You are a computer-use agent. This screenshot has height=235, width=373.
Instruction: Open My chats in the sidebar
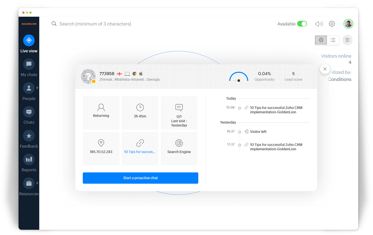pyautogui.click(x=29, y=64)
